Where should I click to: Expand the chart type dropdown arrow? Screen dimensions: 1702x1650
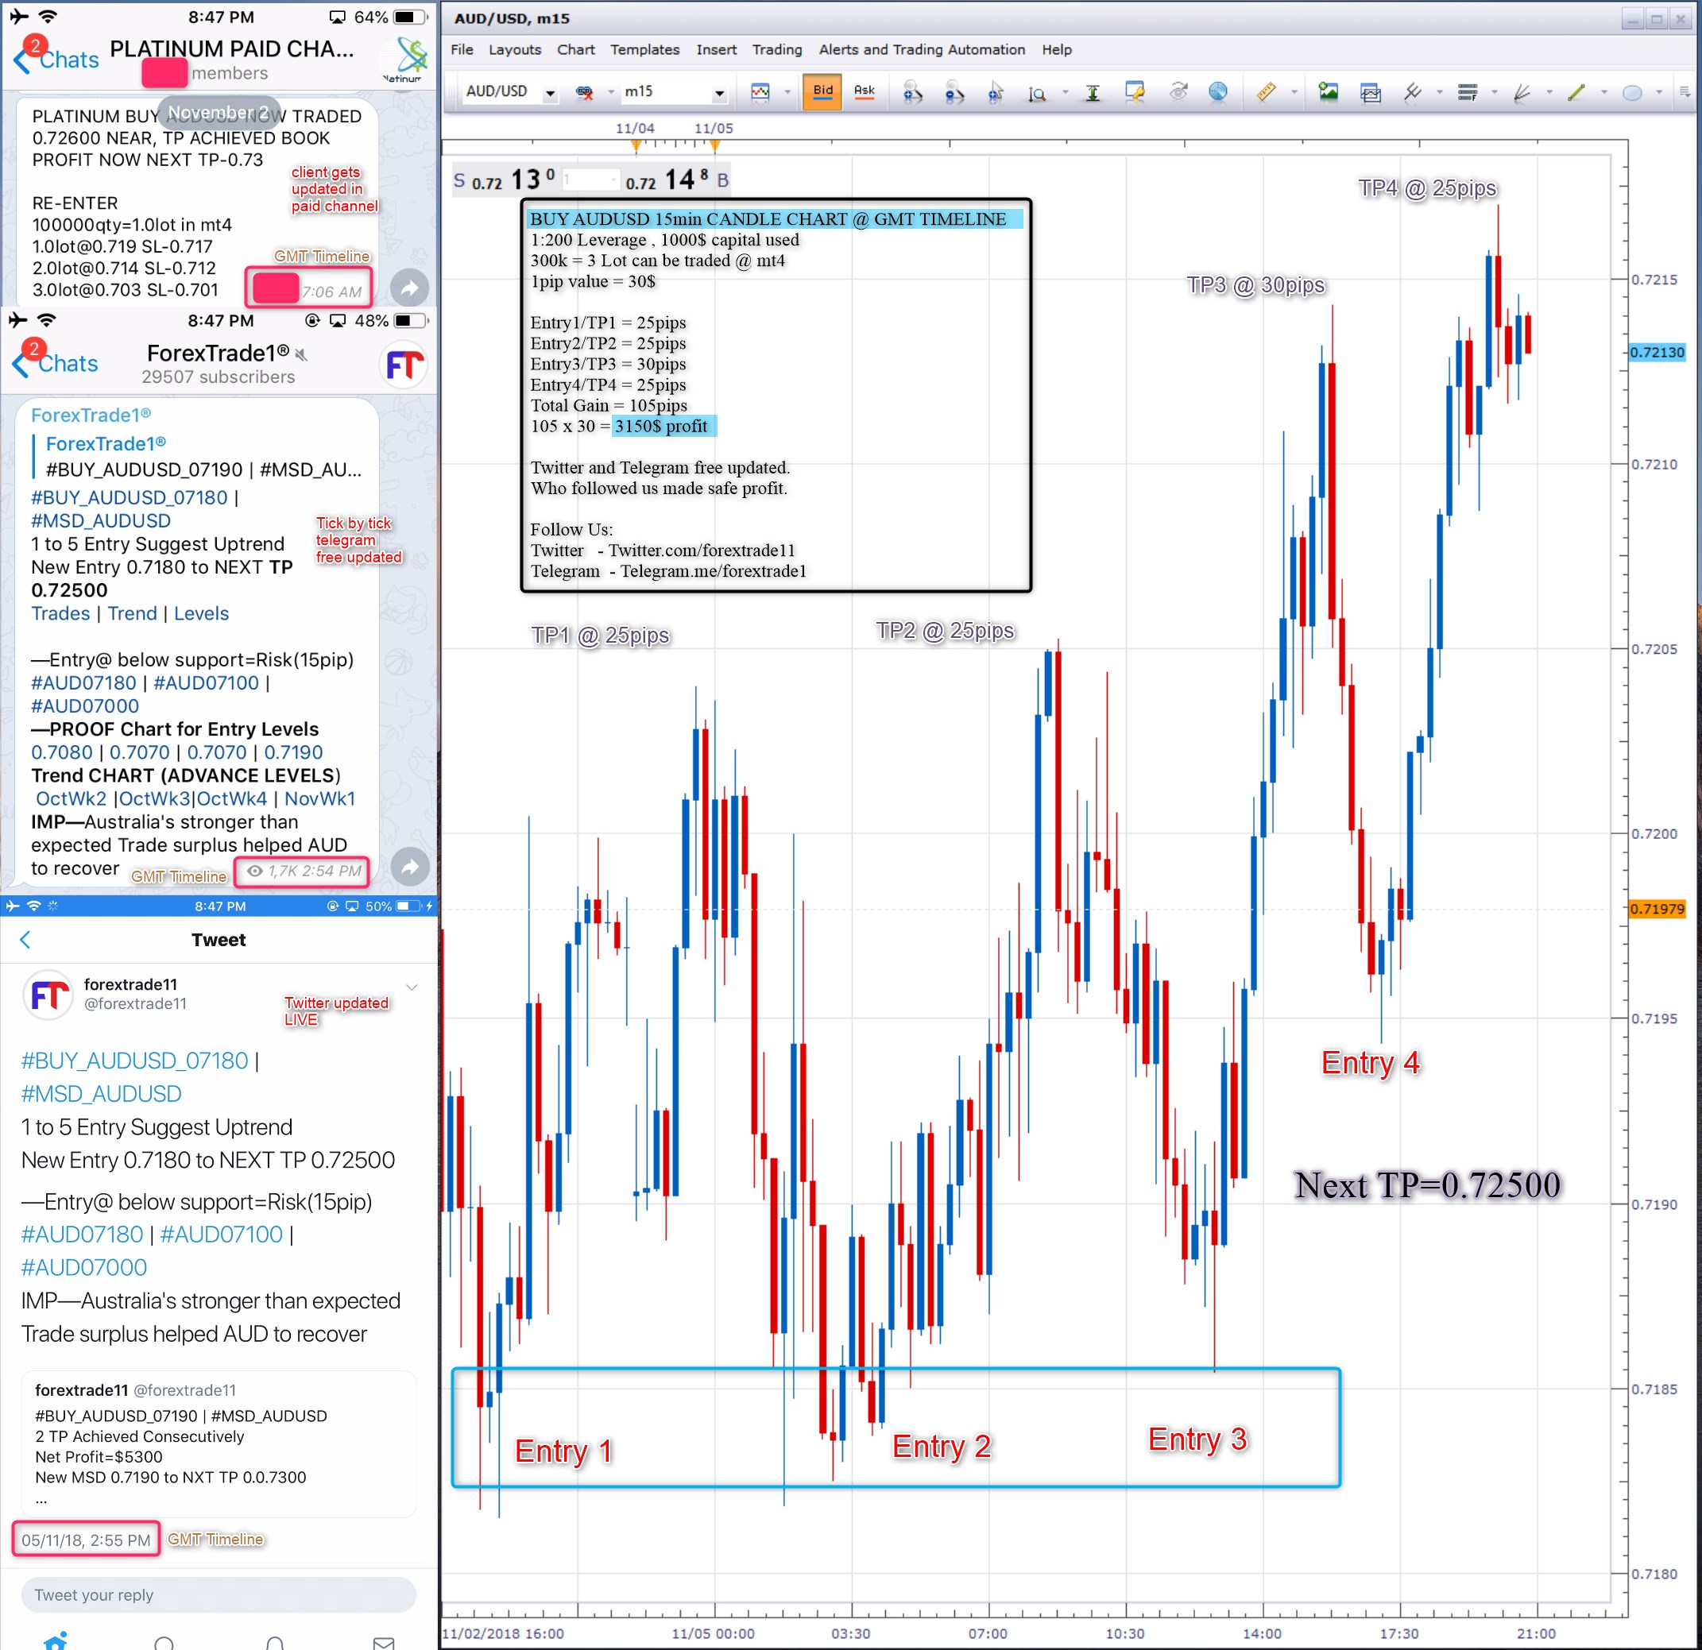787,92
